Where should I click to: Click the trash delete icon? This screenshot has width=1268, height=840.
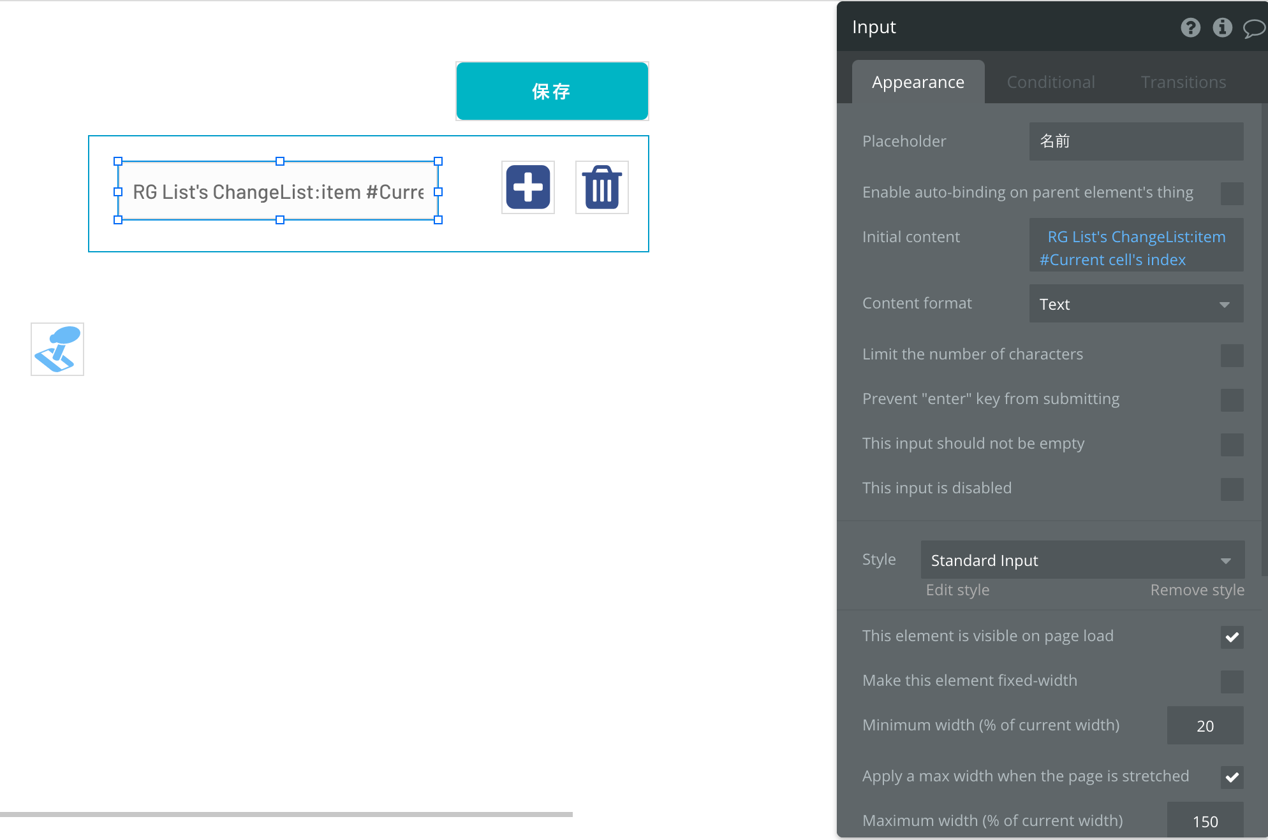[601, 187]
